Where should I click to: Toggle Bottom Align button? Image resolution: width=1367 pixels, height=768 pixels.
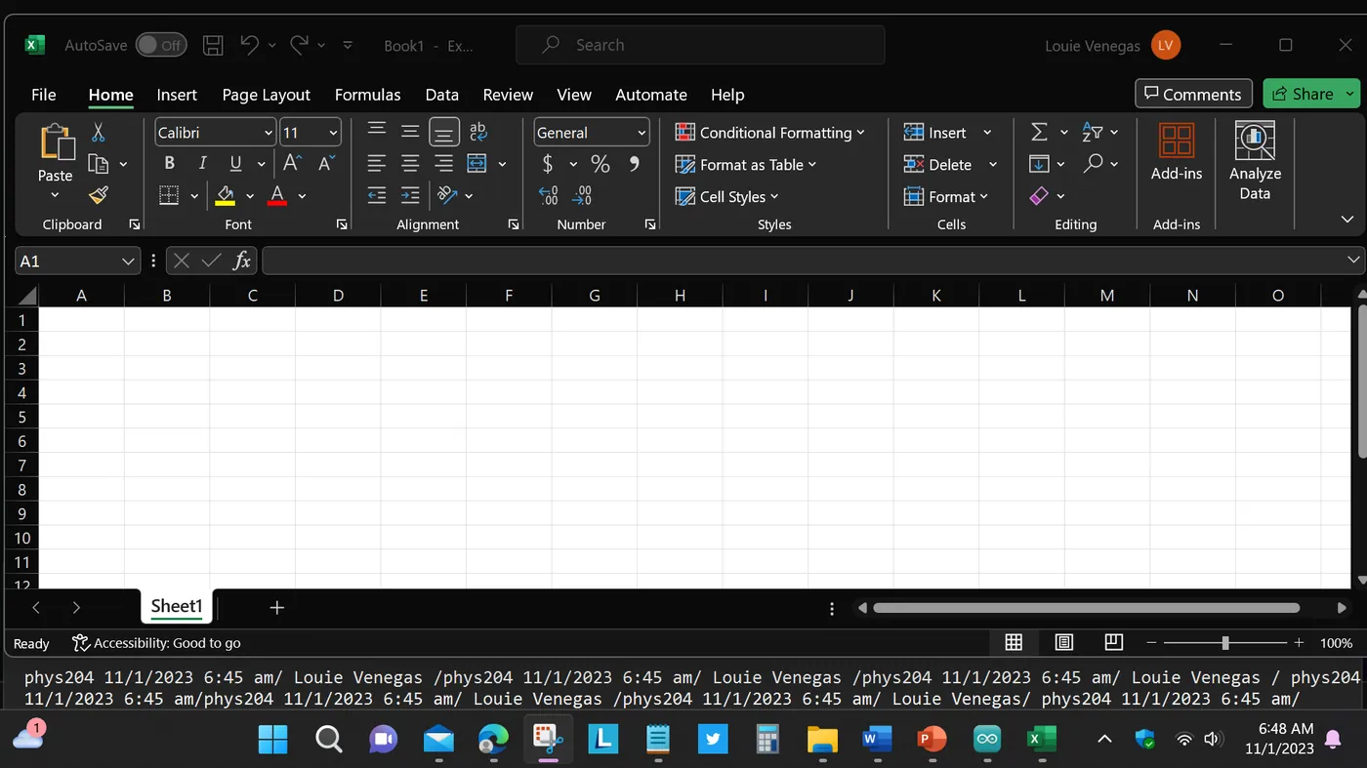click(x=444, y=132)
